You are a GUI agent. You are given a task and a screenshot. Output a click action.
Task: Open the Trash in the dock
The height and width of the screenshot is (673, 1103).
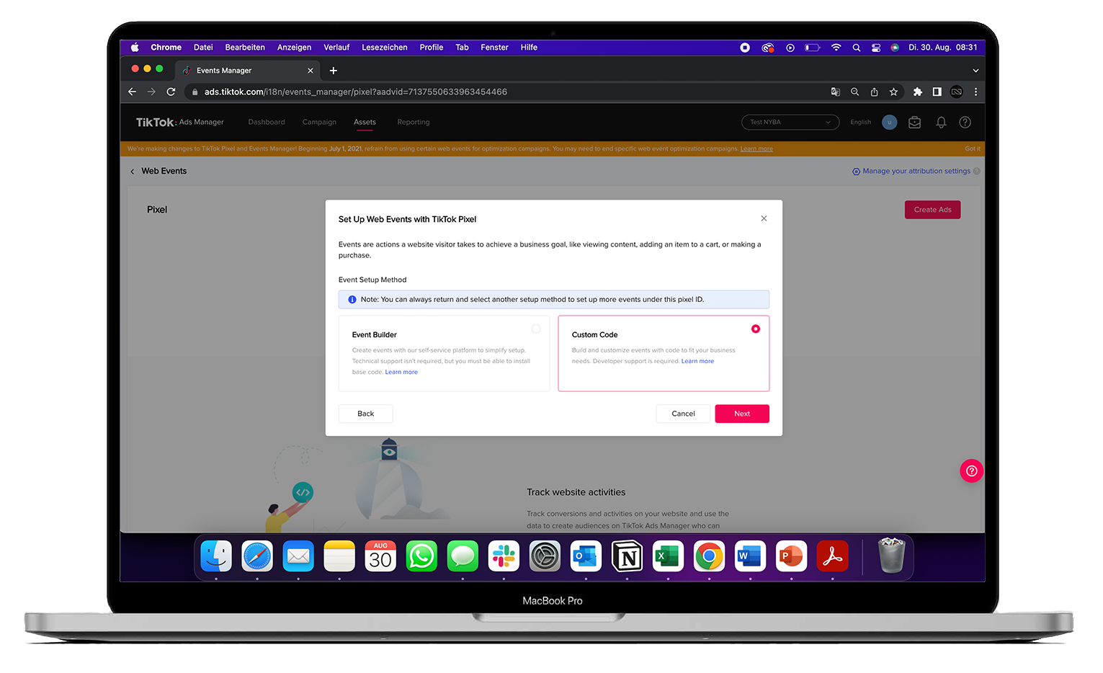coord(891,556)
